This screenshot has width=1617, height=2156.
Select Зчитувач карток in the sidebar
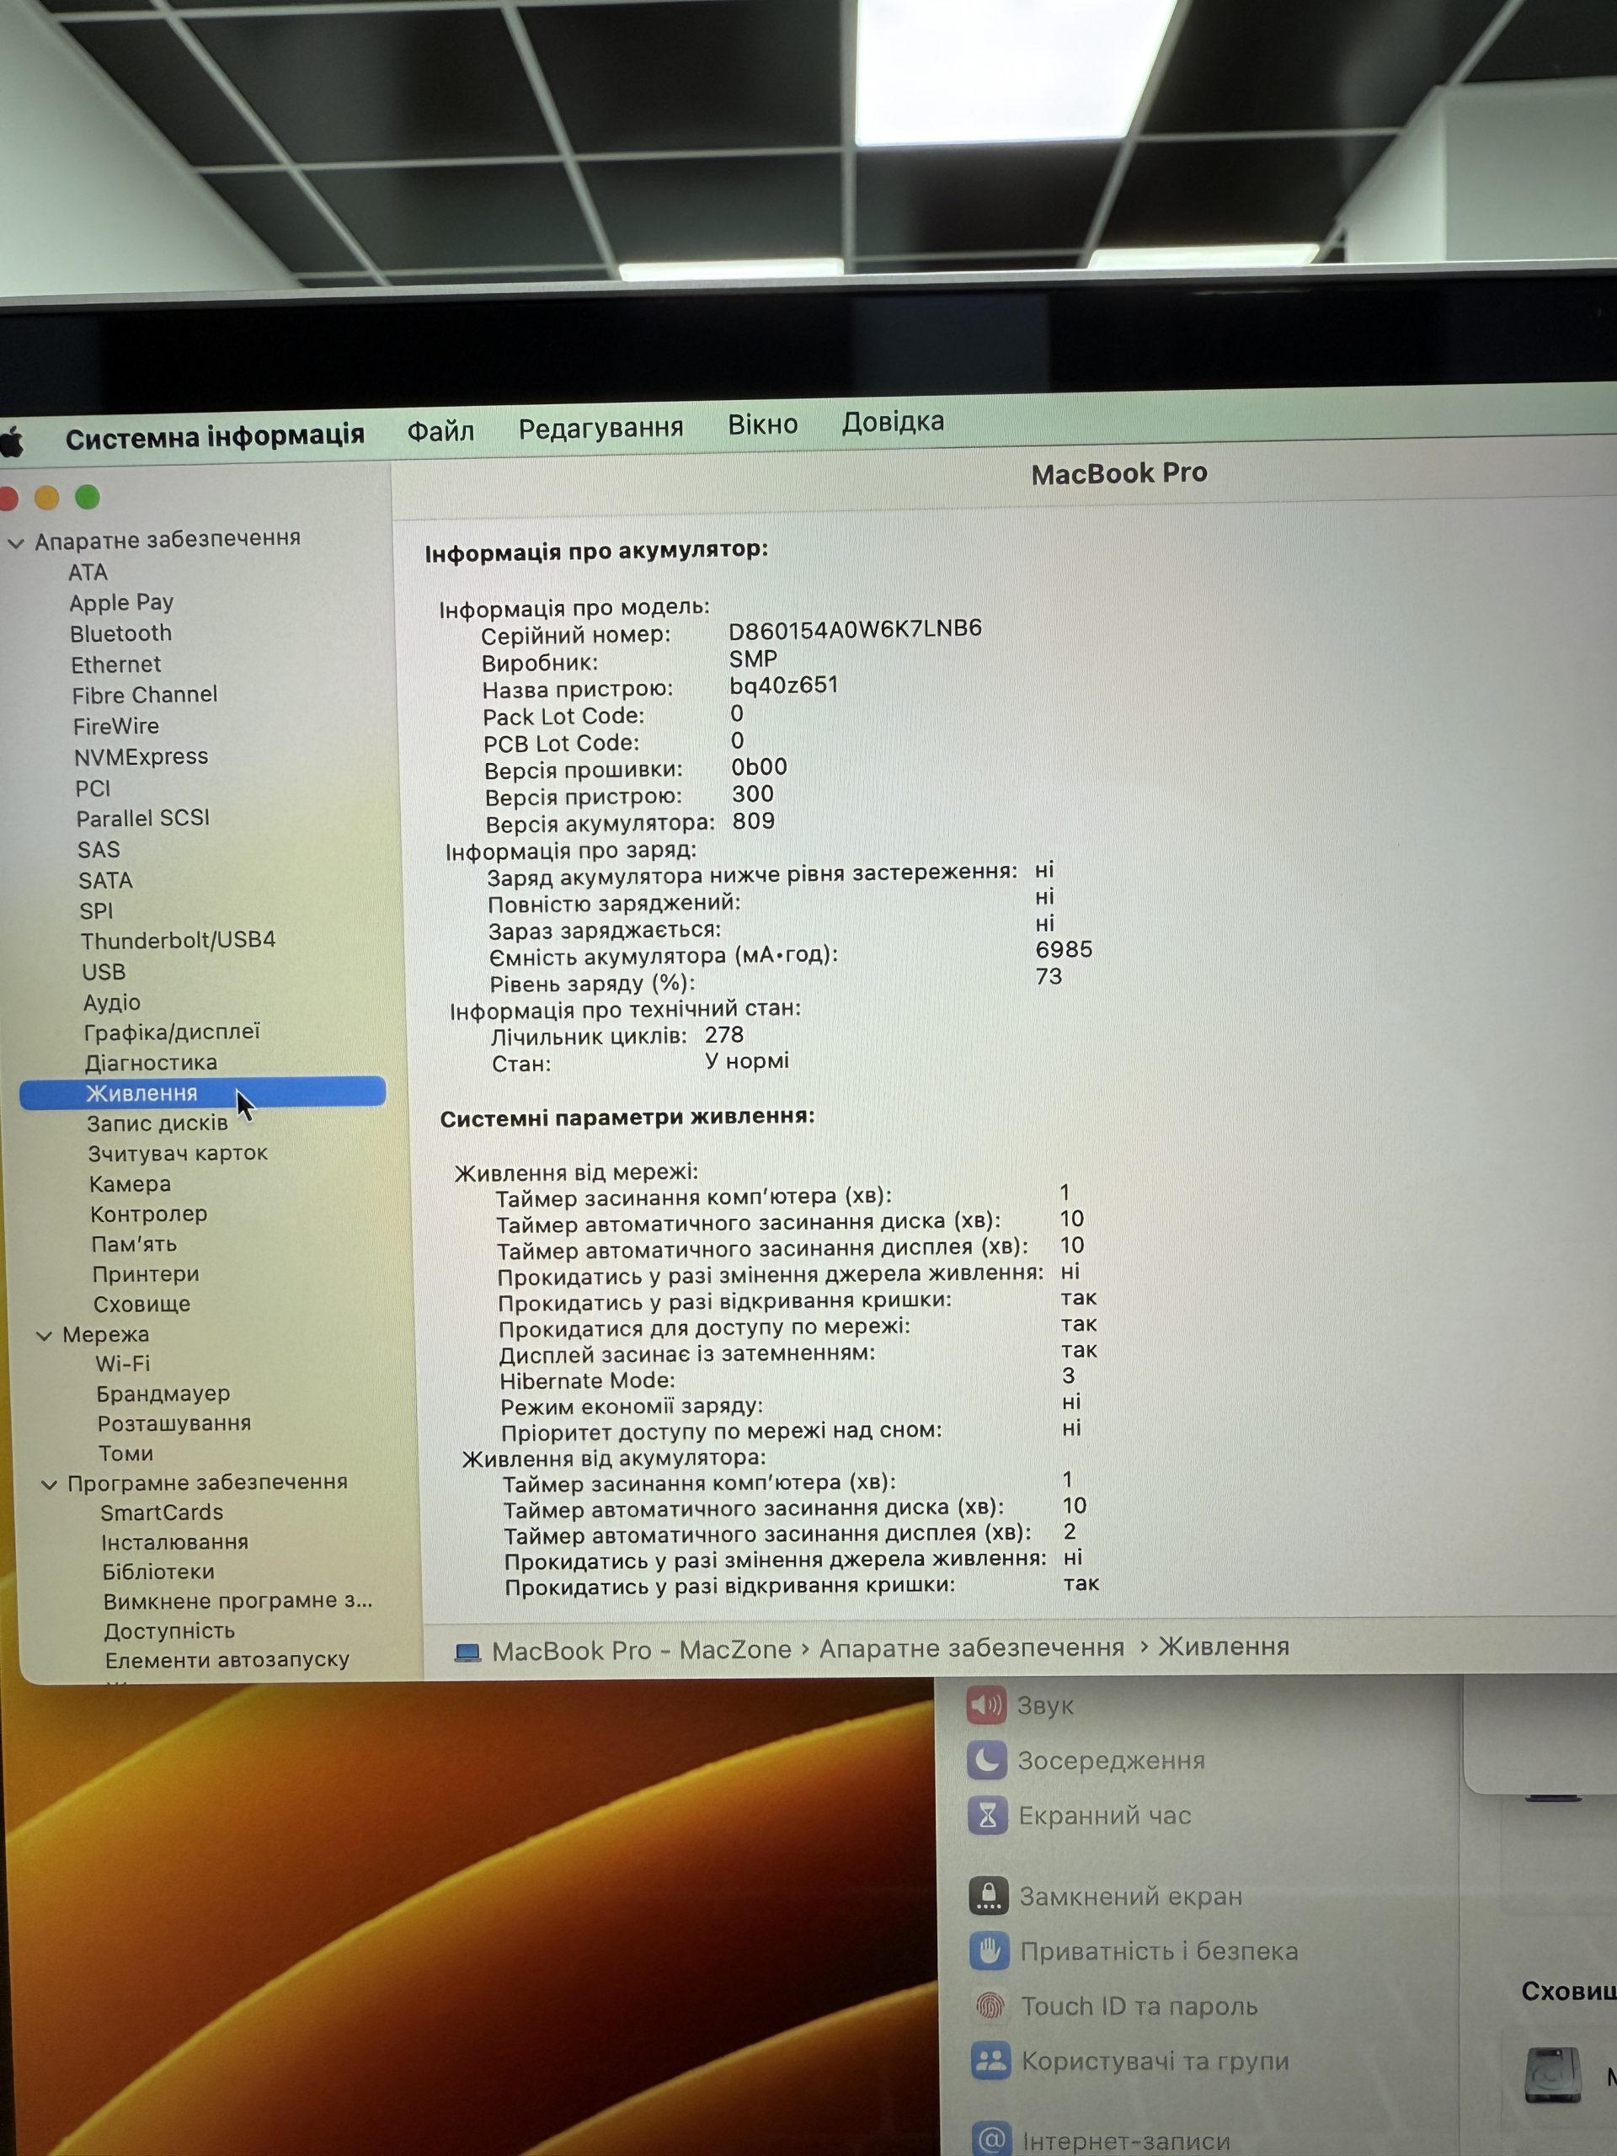pos(178,1153)
